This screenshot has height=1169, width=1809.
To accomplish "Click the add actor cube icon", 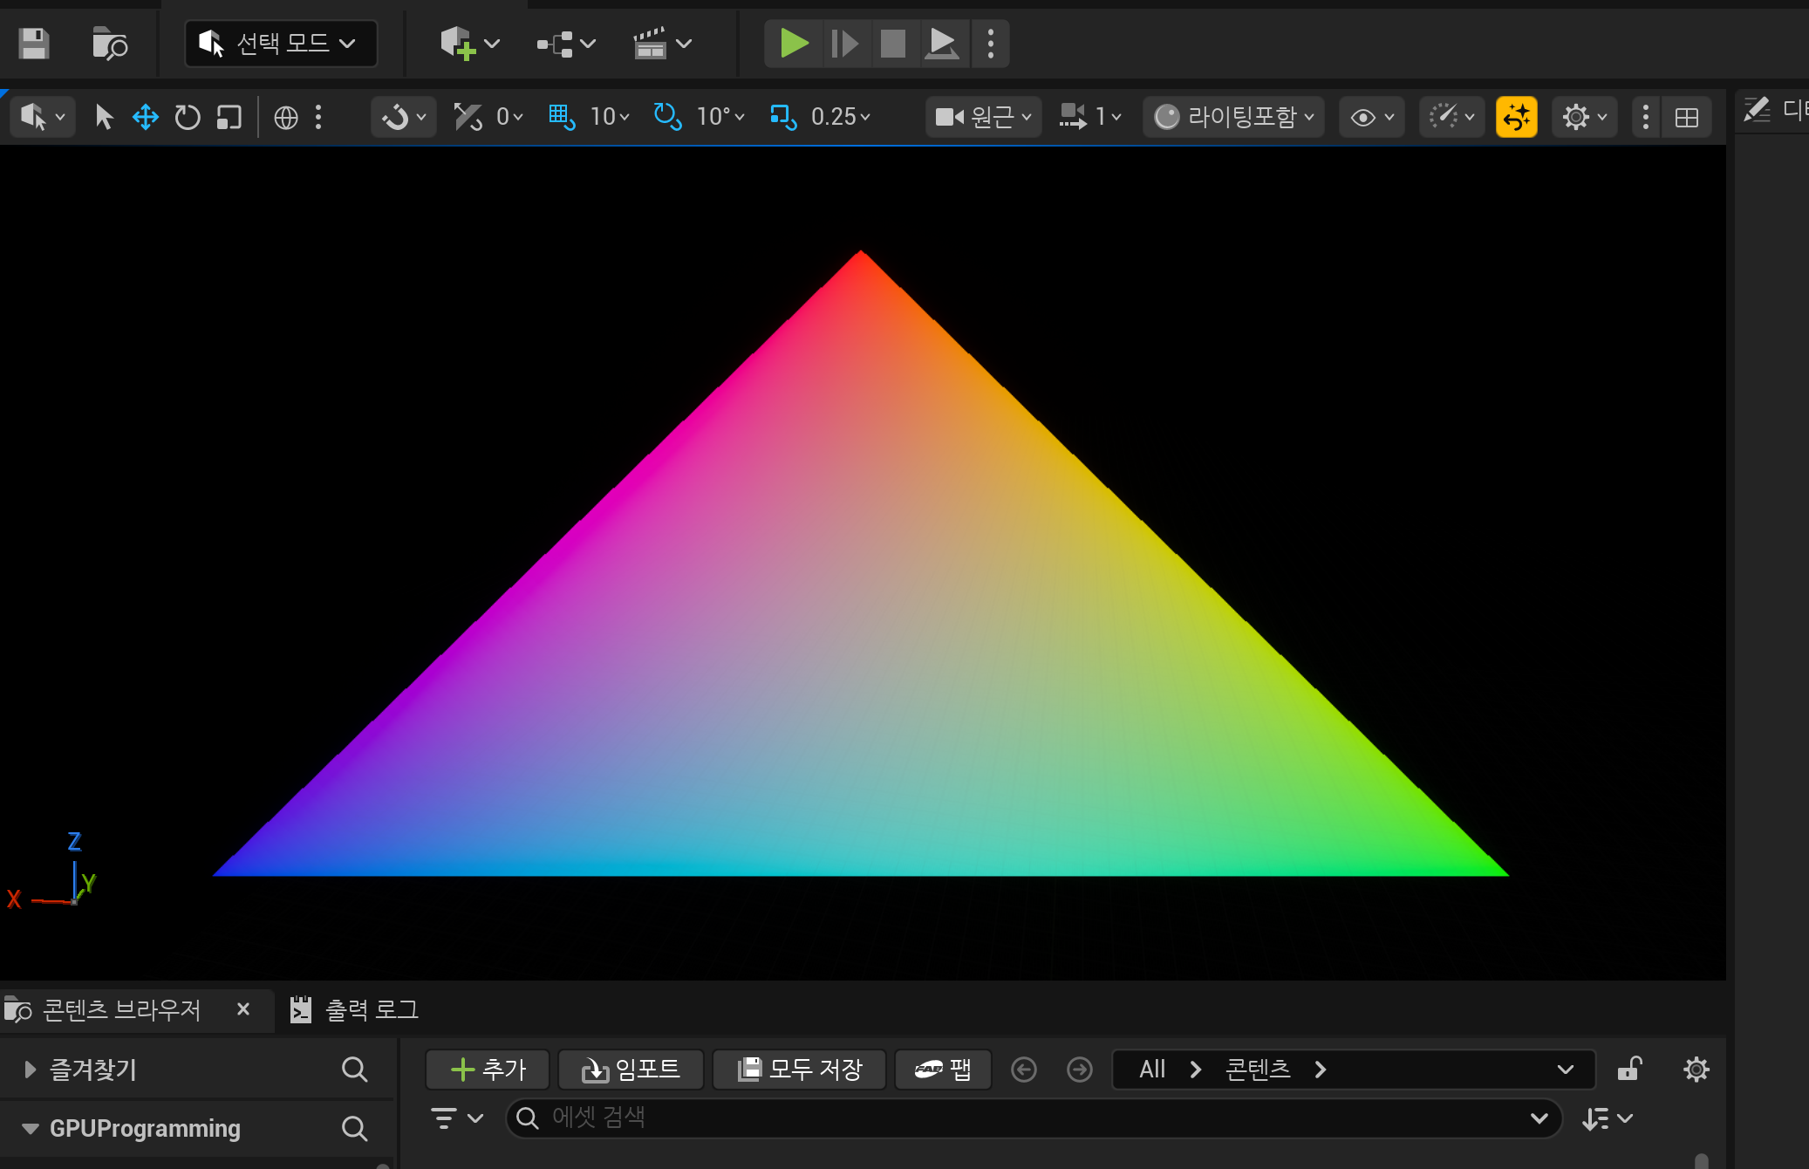I will click(458, 43).
